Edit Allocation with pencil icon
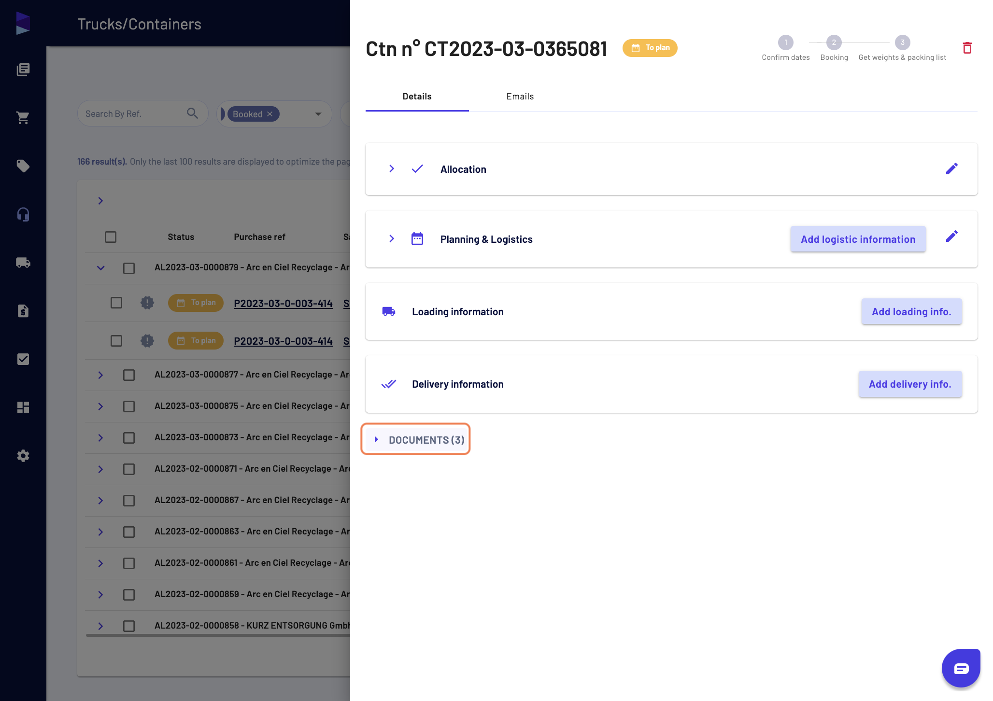 tap(951, 168)
